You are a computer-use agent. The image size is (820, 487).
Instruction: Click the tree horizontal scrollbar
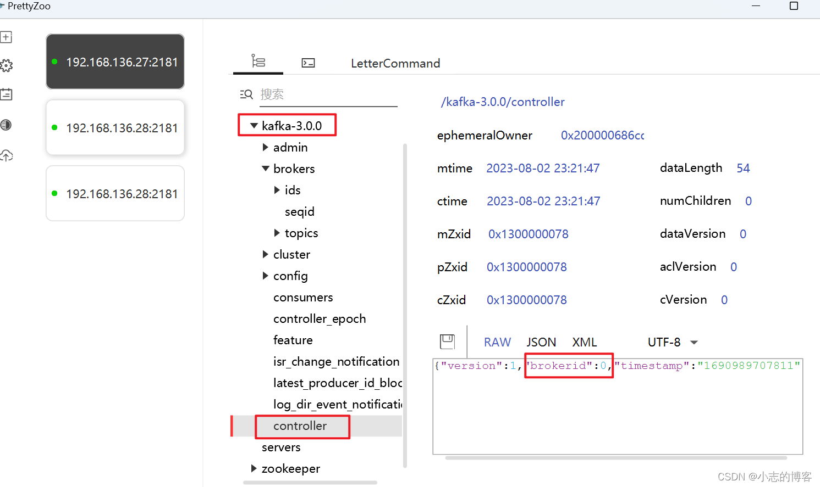[310, 483]
